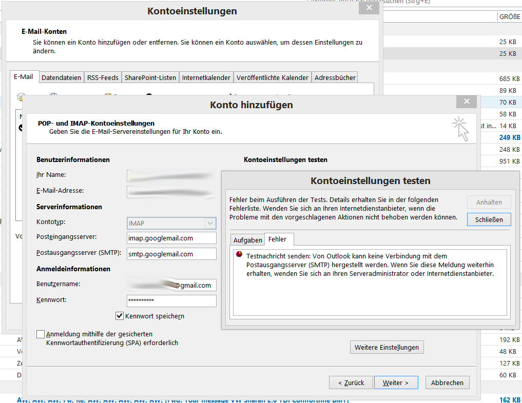Select the E-Mail tab in Kontoeinstellungen
The height and width of the screenshot is (403, 522).
24,77
